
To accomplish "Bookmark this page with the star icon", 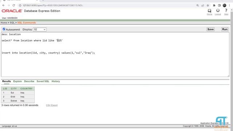I will [x=208, y=5].
